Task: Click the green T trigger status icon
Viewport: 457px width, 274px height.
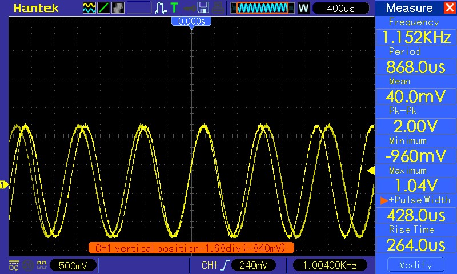Action: point(174,8)
